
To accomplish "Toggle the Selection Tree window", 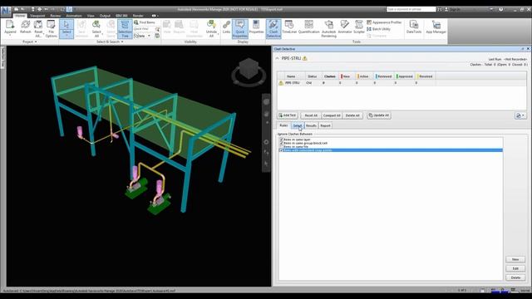I will pyautogui.click(x=125, y=28).
